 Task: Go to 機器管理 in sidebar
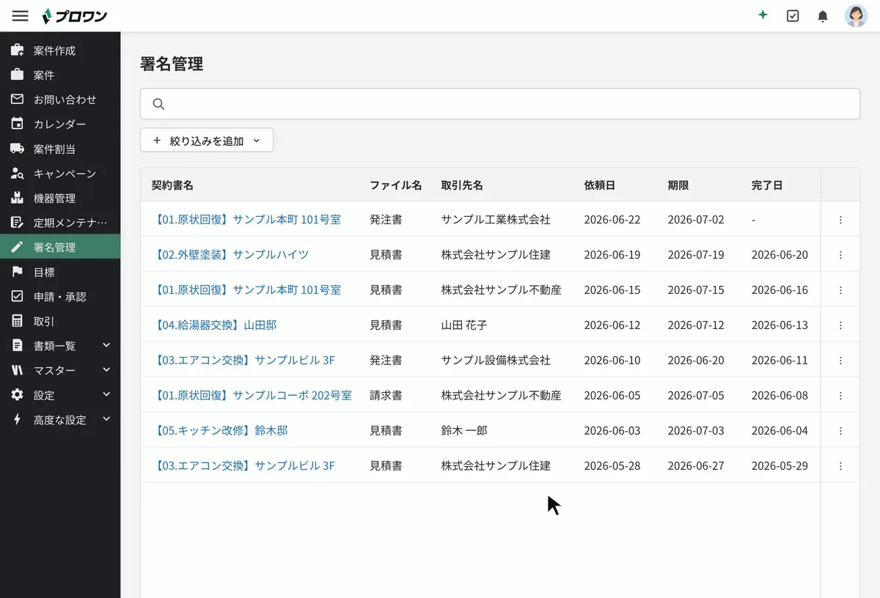60,198
